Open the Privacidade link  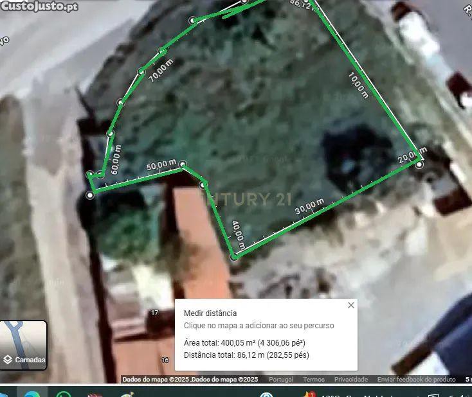(351, 380)
